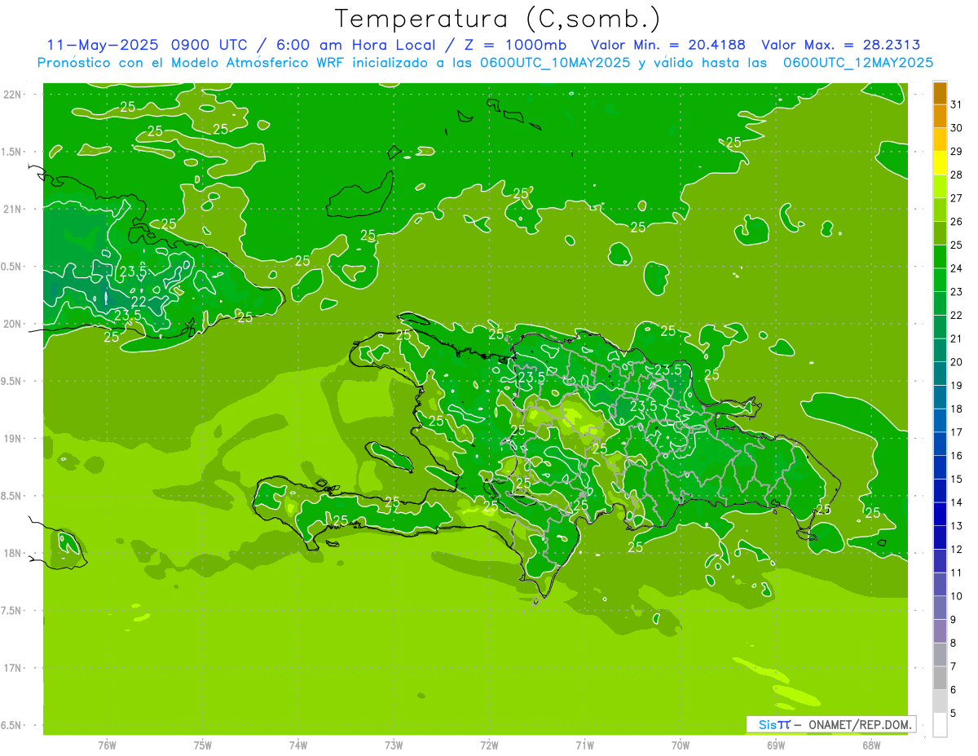Click the colorbar segment between 26 and 27
This screenshot has width=978, height=756.
(x=940, y=210)
